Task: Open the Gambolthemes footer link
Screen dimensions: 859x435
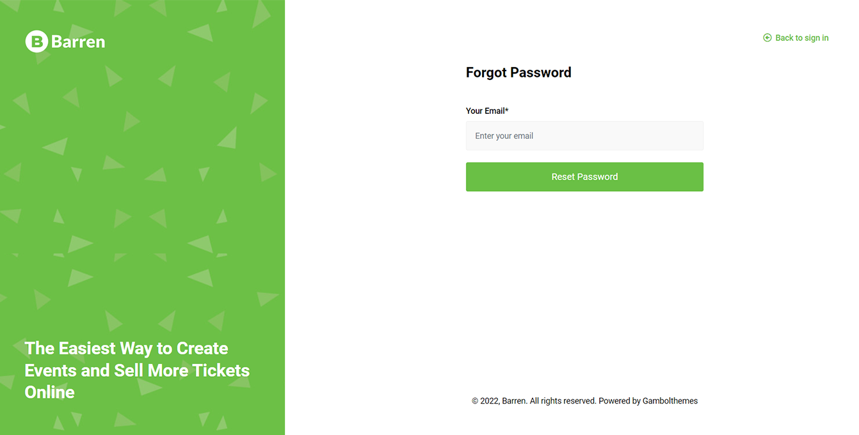Action: (670, 401)
